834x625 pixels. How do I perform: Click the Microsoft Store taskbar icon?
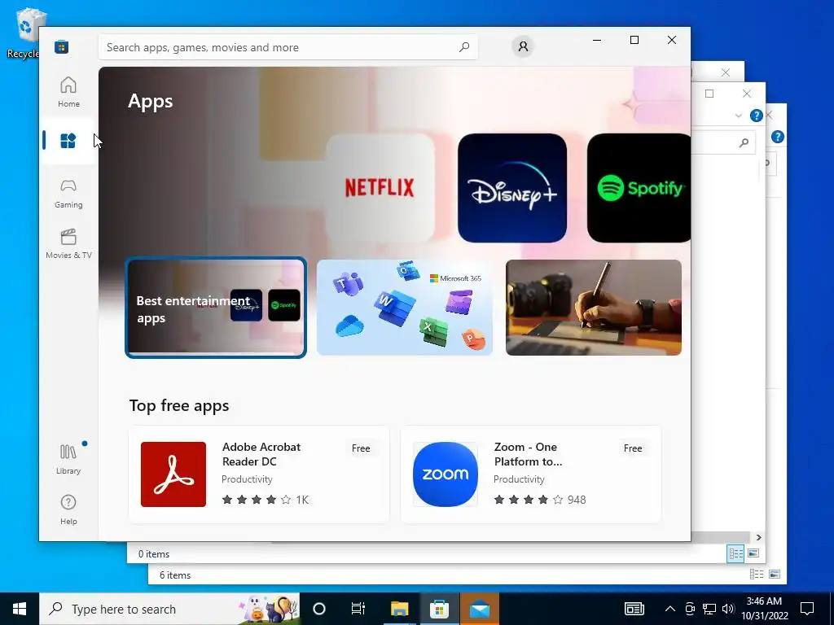[x=439, y=609]
